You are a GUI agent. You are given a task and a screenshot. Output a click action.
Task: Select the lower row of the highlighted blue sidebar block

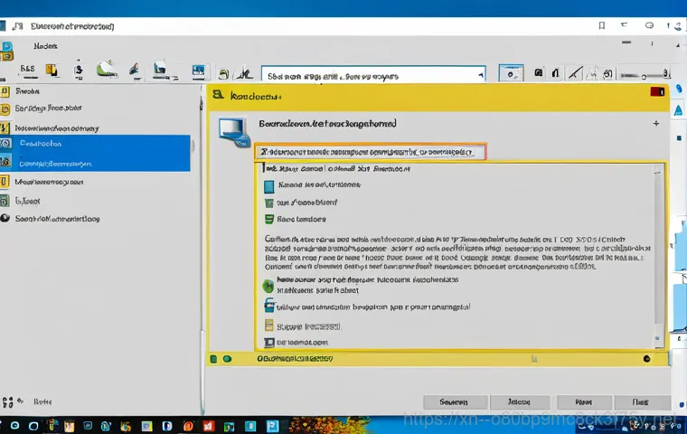pos(95,163)
